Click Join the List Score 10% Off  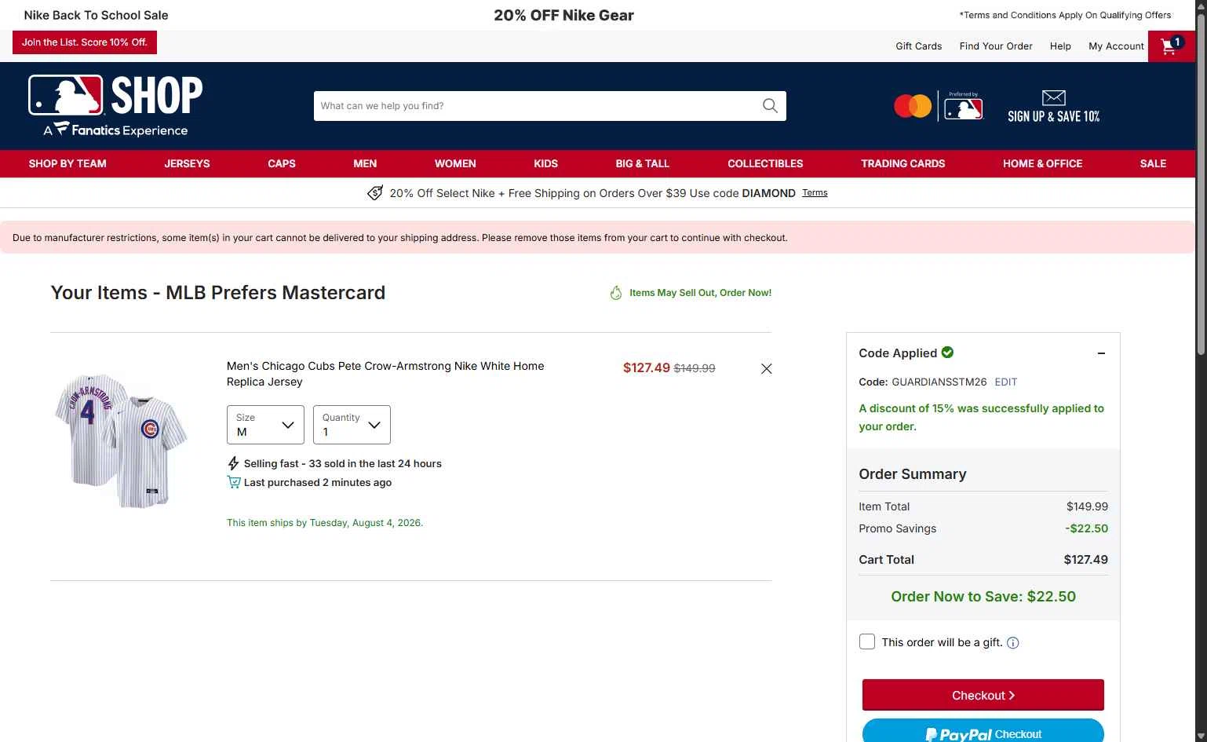coord(85,42)
